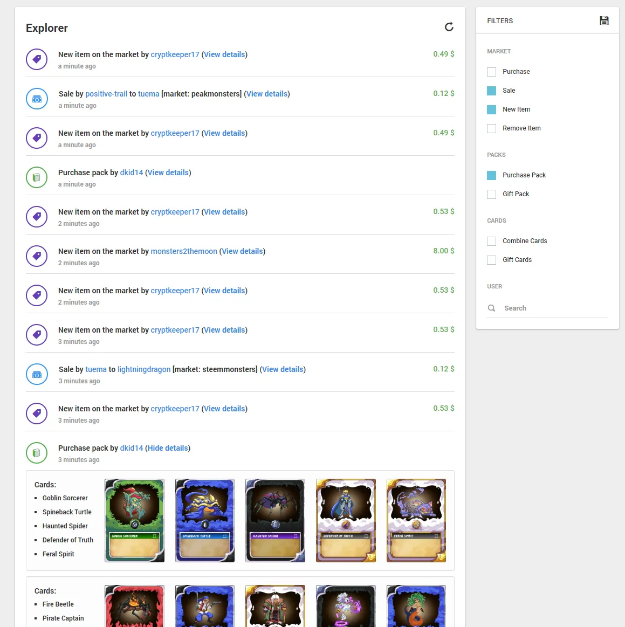625x627 pixels.
Task: Click tuema buyer link in peakmonsters sale
Action: (x=149, y=94)
